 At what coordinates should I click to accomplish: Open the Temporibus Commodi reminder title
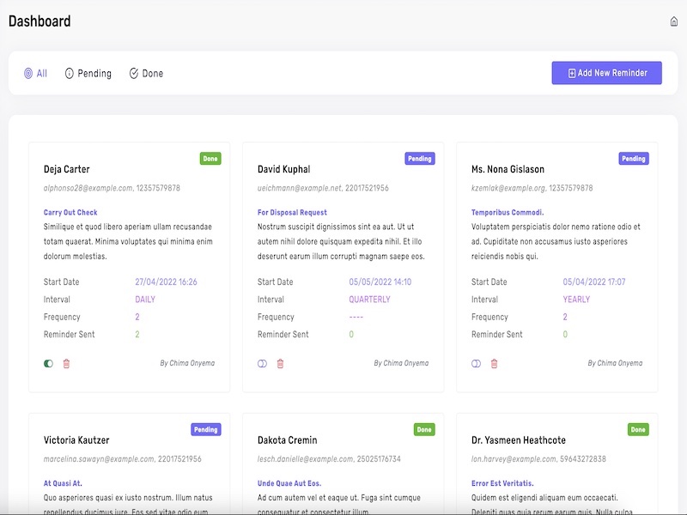(508, 212)
